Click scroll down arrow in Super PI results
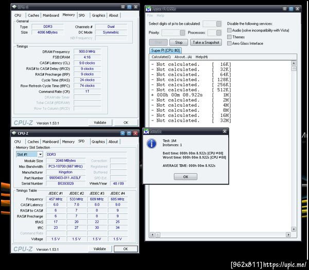This screenshot has height=270, width=309. (x=294, y=229)
